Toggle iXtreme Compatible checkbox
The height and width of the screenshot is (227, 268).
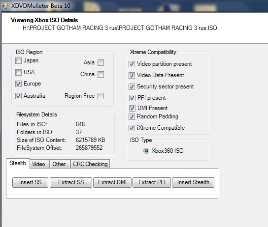pos(132,128)
